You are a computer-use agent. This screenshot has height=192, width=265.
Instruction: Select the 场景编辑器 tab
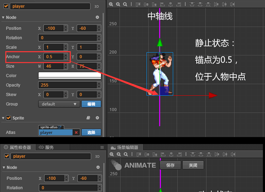(x=125, y=147)
